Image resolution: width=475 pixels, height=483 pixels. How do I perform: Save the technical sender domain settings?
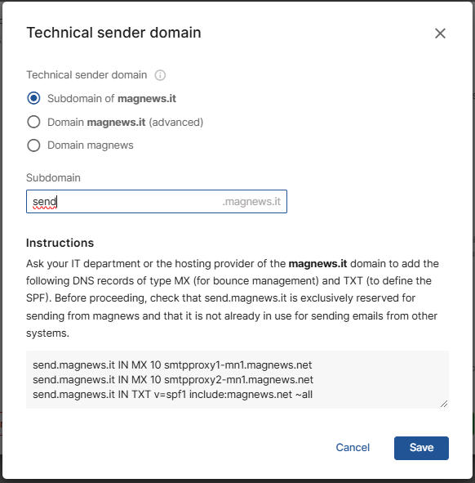[421, 448]
